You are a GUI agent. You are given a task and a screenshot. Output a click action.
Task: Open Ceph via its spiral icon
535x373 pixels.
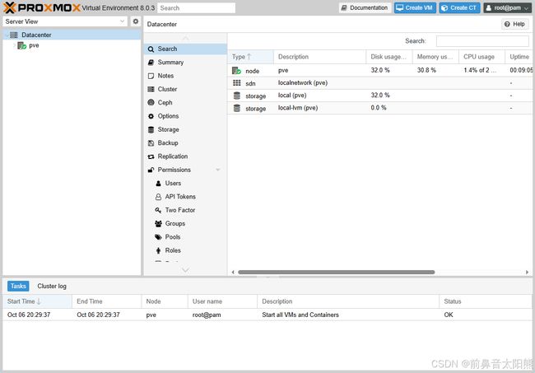(151, 102)
